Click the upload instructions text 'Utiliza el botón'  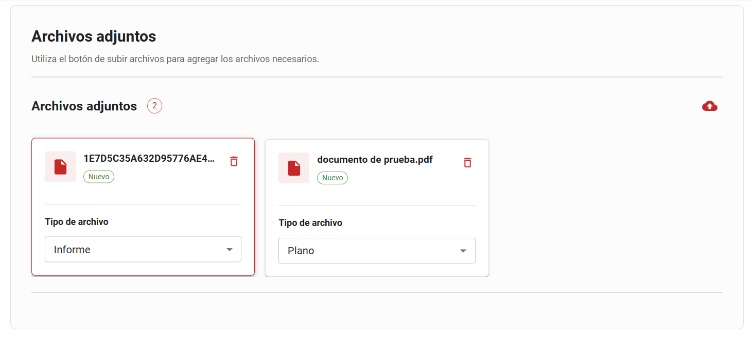click(176, 59)
